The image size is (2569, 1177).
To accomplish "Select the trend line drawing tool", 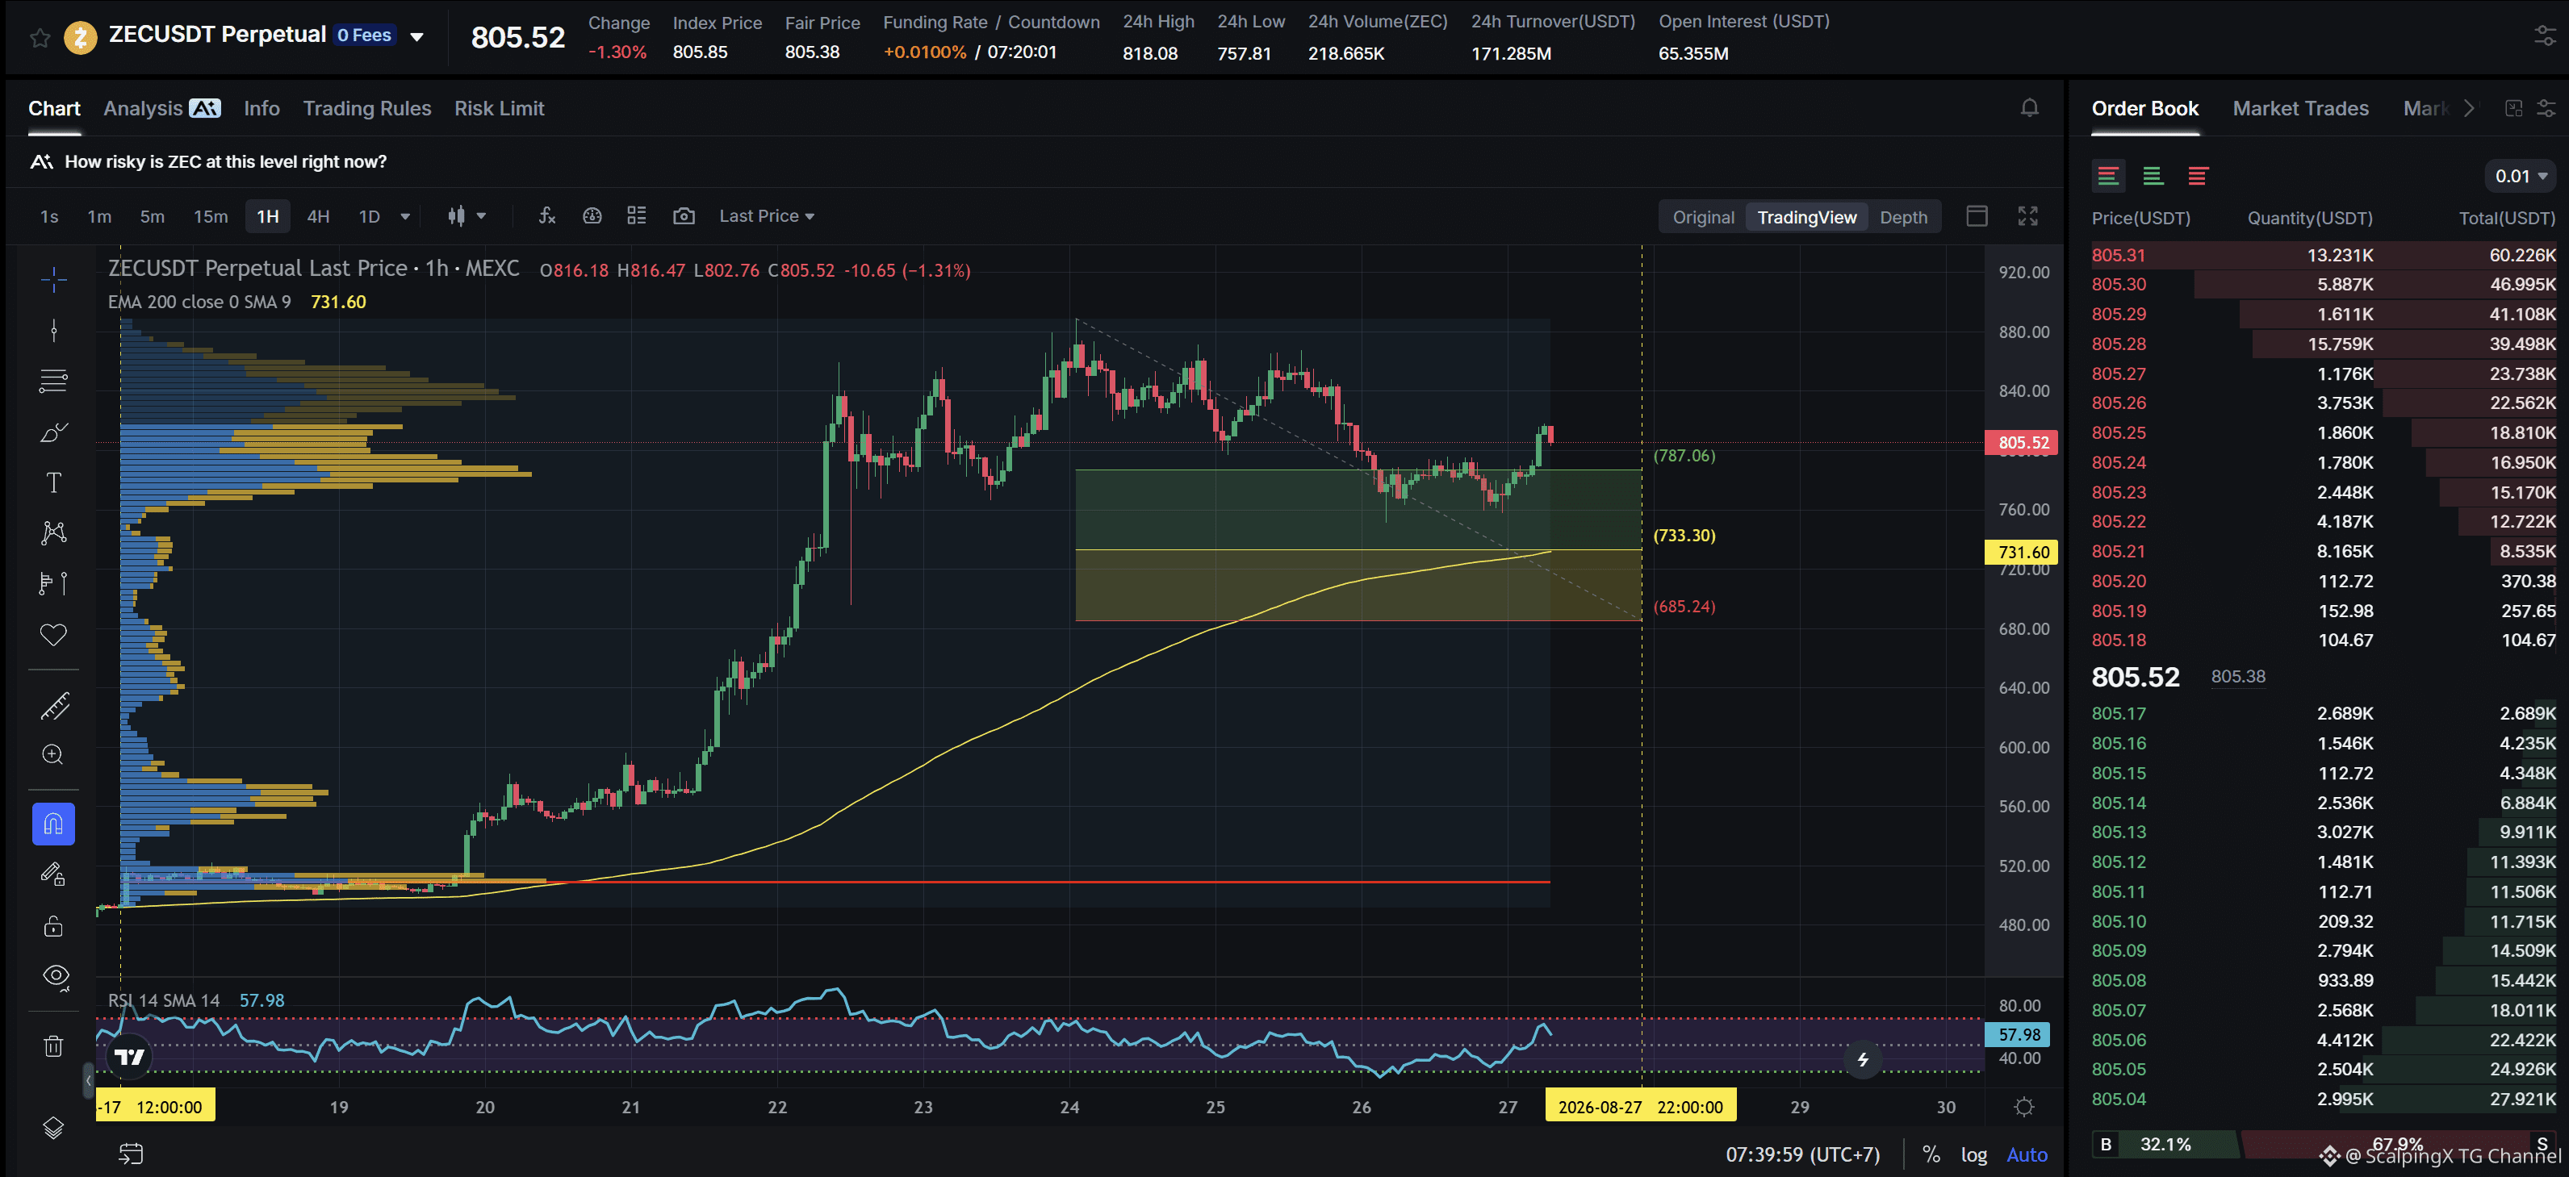I will click(54, 330).
